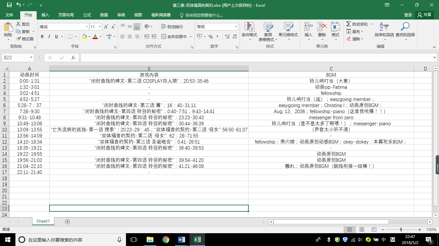Apply the yellow fill color bucket
Screen dimensions: 439x246
84,37
